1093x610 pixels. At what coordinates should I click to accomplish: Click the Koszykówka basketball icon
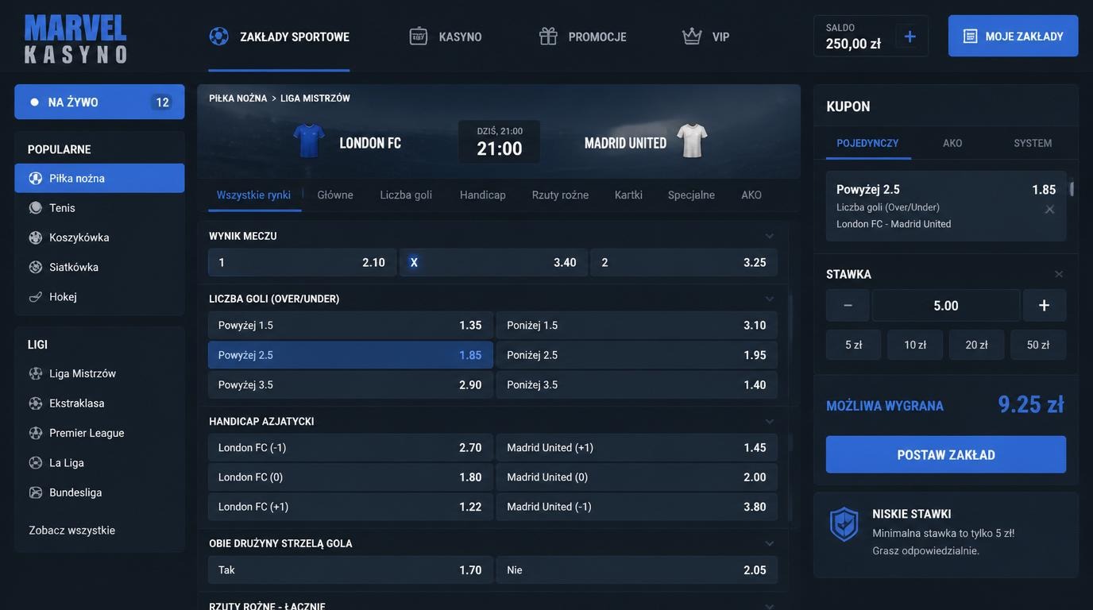point(35,237)
